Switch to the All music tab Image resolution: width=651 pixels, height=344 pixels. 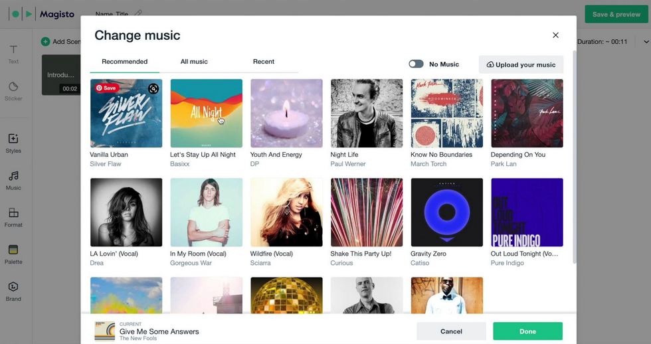point(194,61)
